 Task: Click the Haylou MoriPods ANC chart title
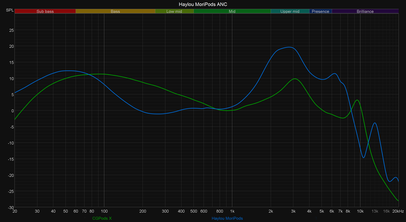click(x=203, y=4)
